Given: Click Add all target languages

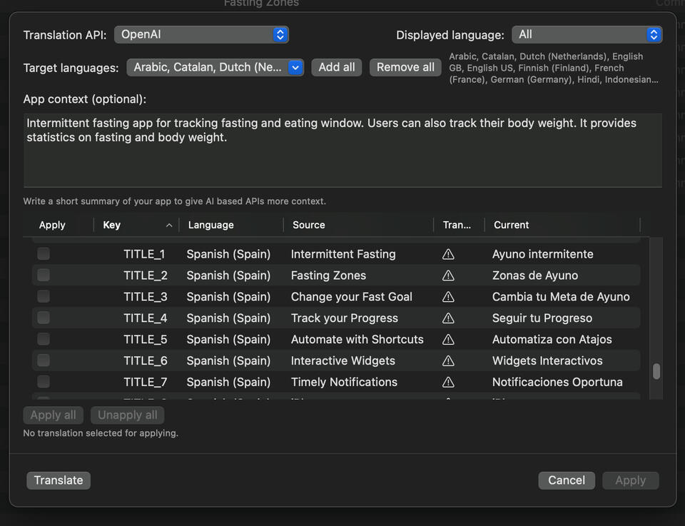Looking at the screenshot, I should (336, 67).
